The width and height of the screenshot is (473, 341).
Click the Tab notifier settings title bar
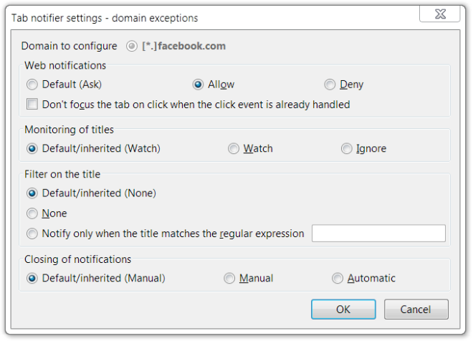click(x=143, y=17)
